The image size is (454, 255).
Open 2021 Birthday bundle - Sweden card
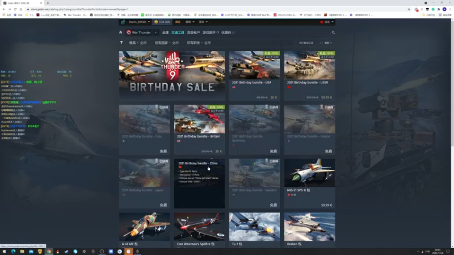click(254, 183)
